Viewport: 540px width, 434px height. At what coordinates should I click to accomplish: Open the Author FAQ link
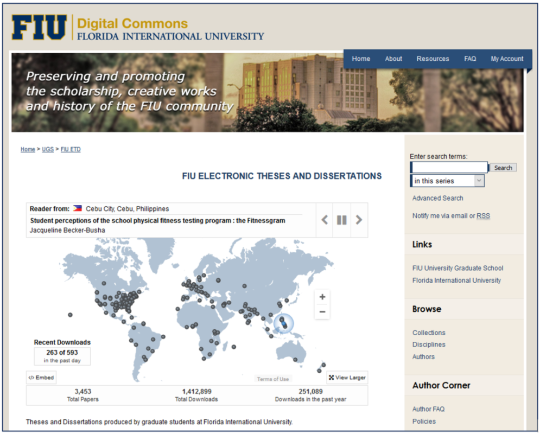(x=428, y=409)
